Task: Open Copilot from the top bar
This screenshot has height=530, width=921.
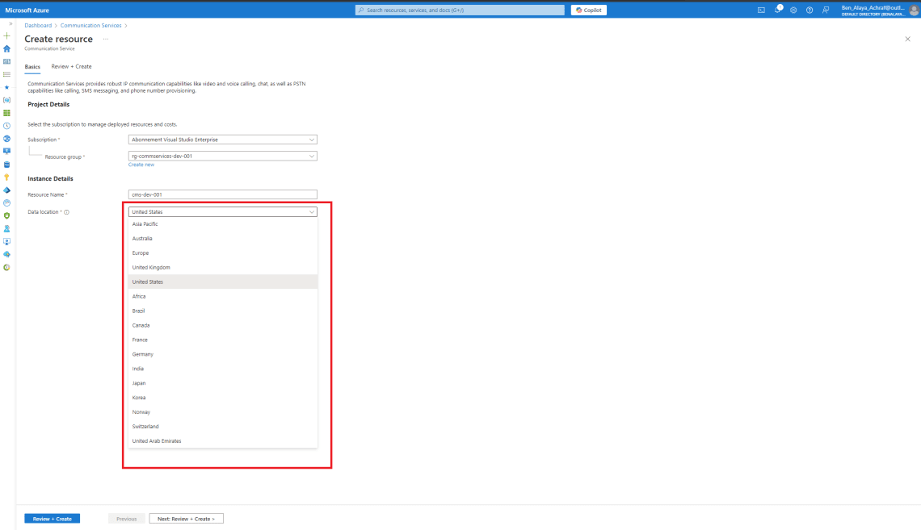Action: tap(588, 10)
